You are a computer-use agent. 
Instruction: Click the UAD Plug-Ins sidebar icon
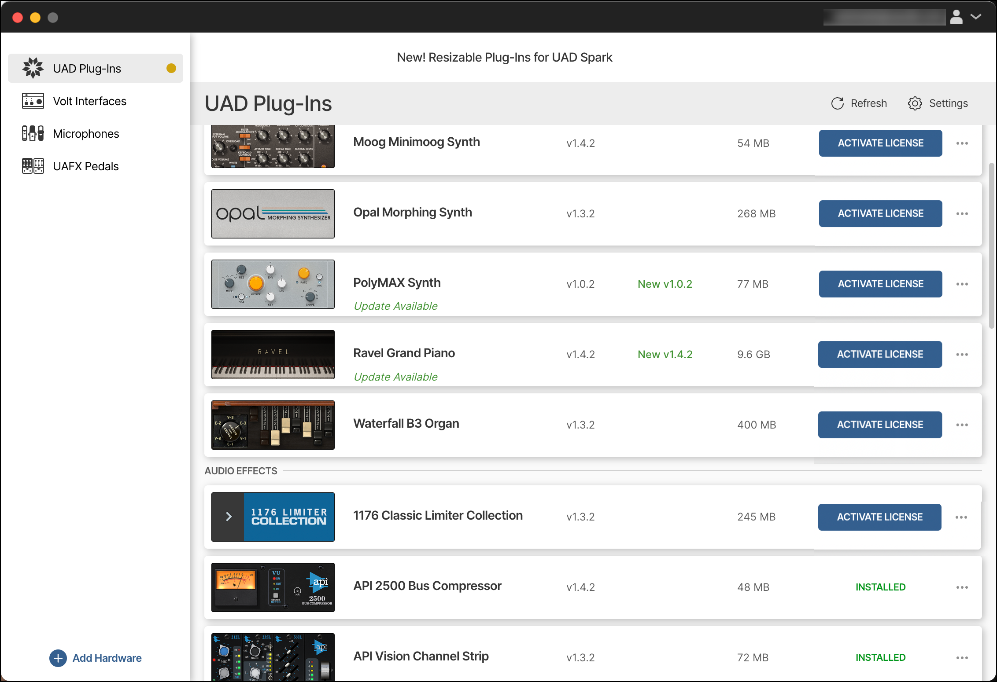(x=33, y=68)
